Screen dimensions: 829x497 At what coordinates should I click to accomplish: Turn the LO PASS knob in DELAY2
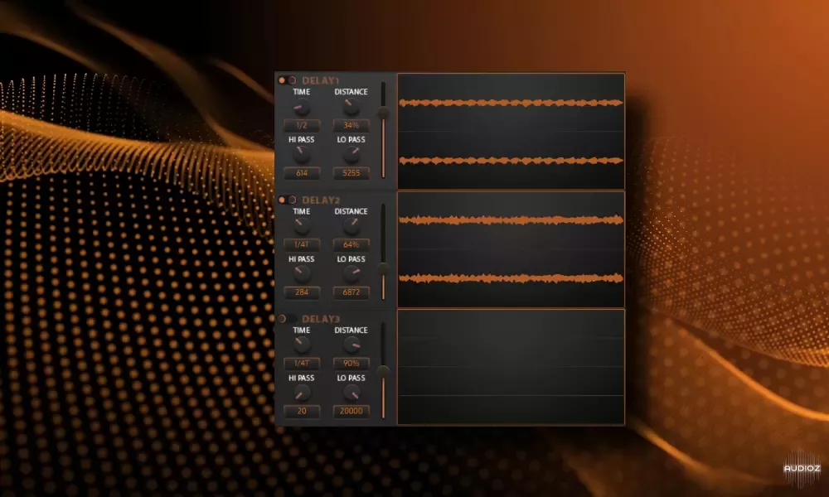coord(350,274)
